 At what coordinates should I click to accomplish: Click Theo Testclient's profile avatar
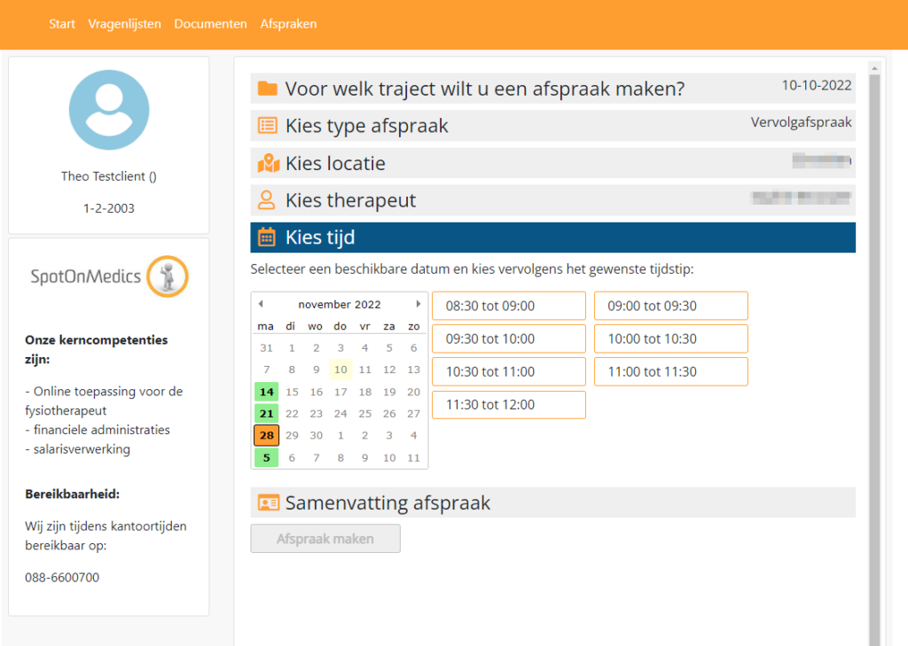point(108,109)
